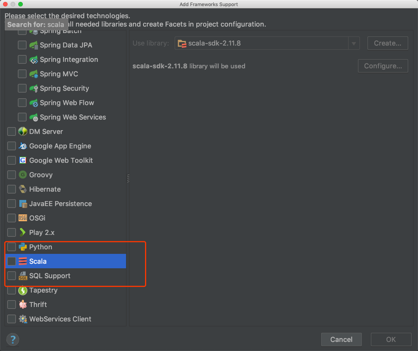Check the Spring Web Services checkbox
Image resolution: width=418 pixels, height=351 pixels.
[x=22, y=117]
